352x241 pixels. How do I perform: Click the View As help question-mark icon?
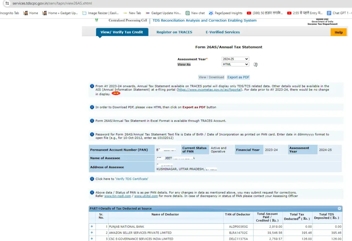click(x=255, y=65)
